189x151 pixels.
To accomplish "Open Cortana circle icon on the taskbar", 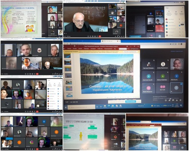I will click(97, 107).
